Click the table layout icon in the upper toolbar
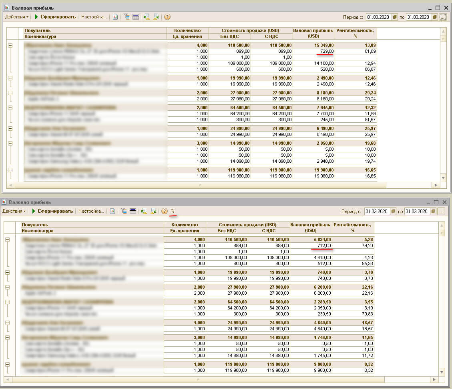452x389 pixels. tap(136, 17)
